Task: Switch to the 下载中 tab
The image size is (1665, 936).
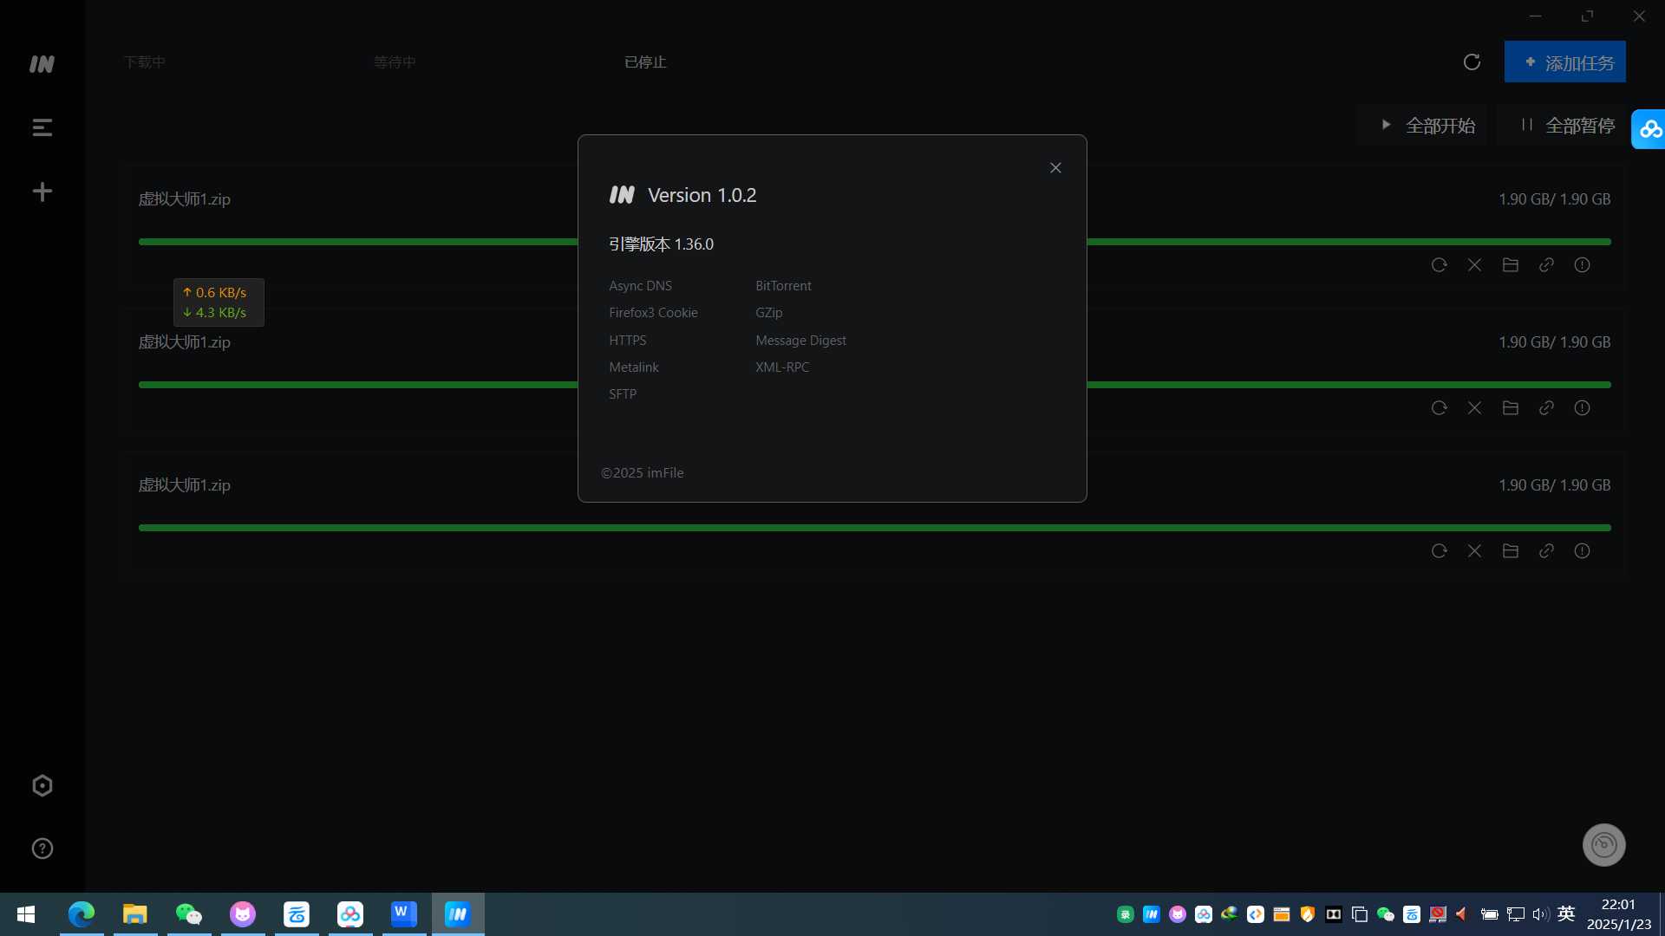Action: point(144,62)
